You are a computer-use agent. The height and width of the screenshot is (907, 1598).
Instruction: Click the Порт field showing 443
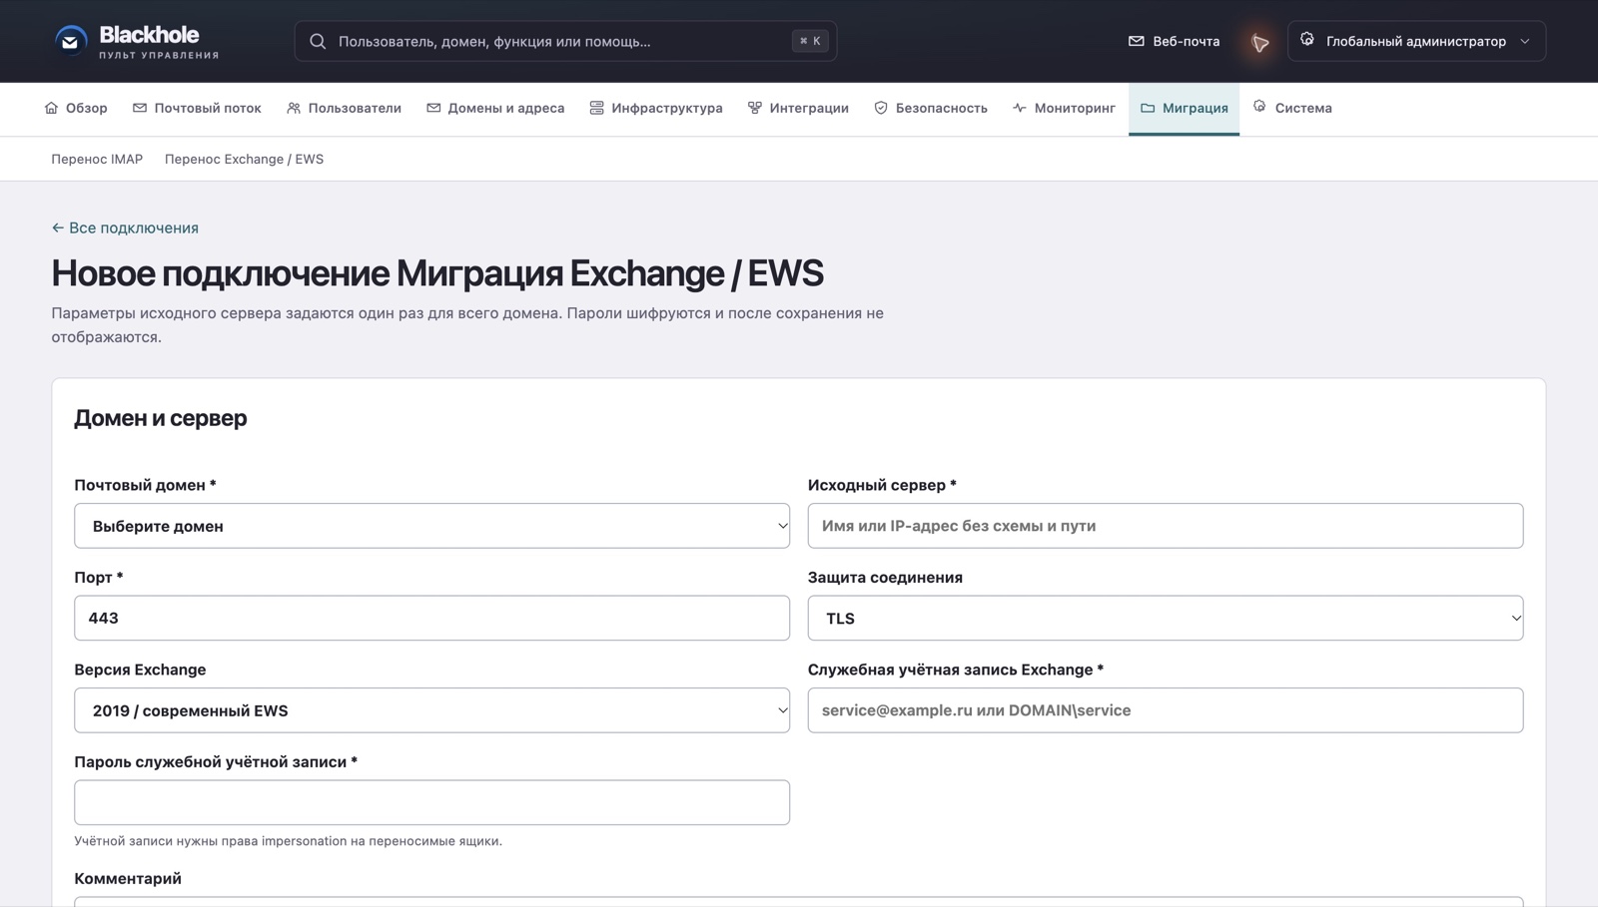pos(431,618)
